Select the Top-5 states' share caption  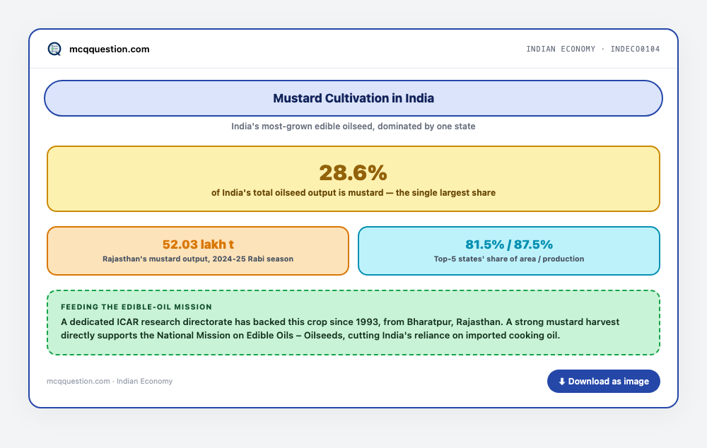coord(508,259)
